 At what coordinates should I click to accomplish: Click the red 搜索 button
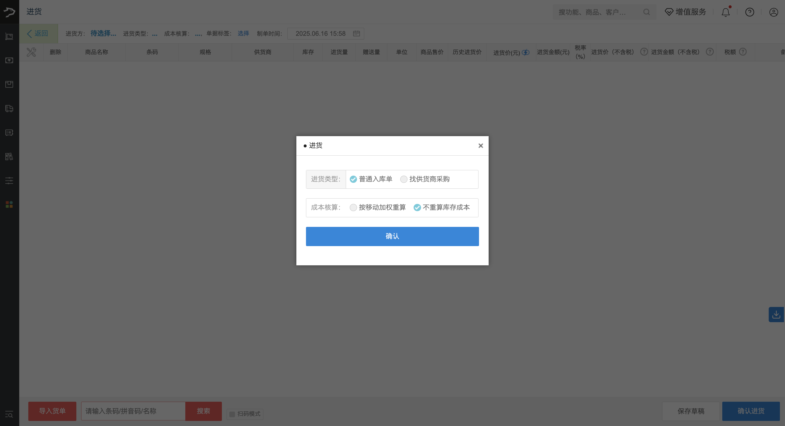tap(203, 411)
